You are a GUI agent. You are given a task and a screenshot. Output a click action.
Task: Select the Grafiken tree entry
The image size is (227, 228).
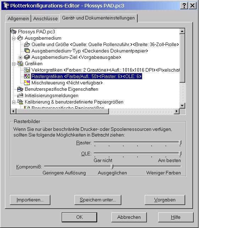pyautogui.click(x=34, y=64)
